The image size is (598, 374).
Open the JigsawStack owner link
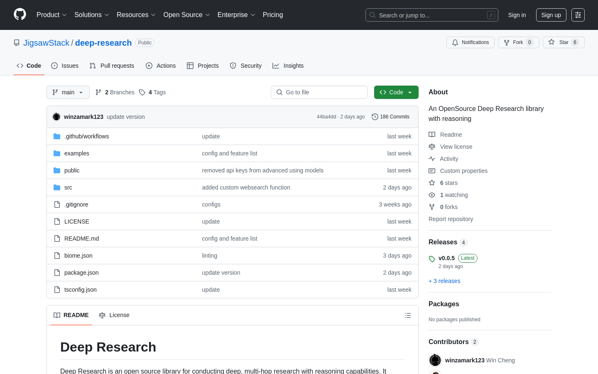pos(47,43)
